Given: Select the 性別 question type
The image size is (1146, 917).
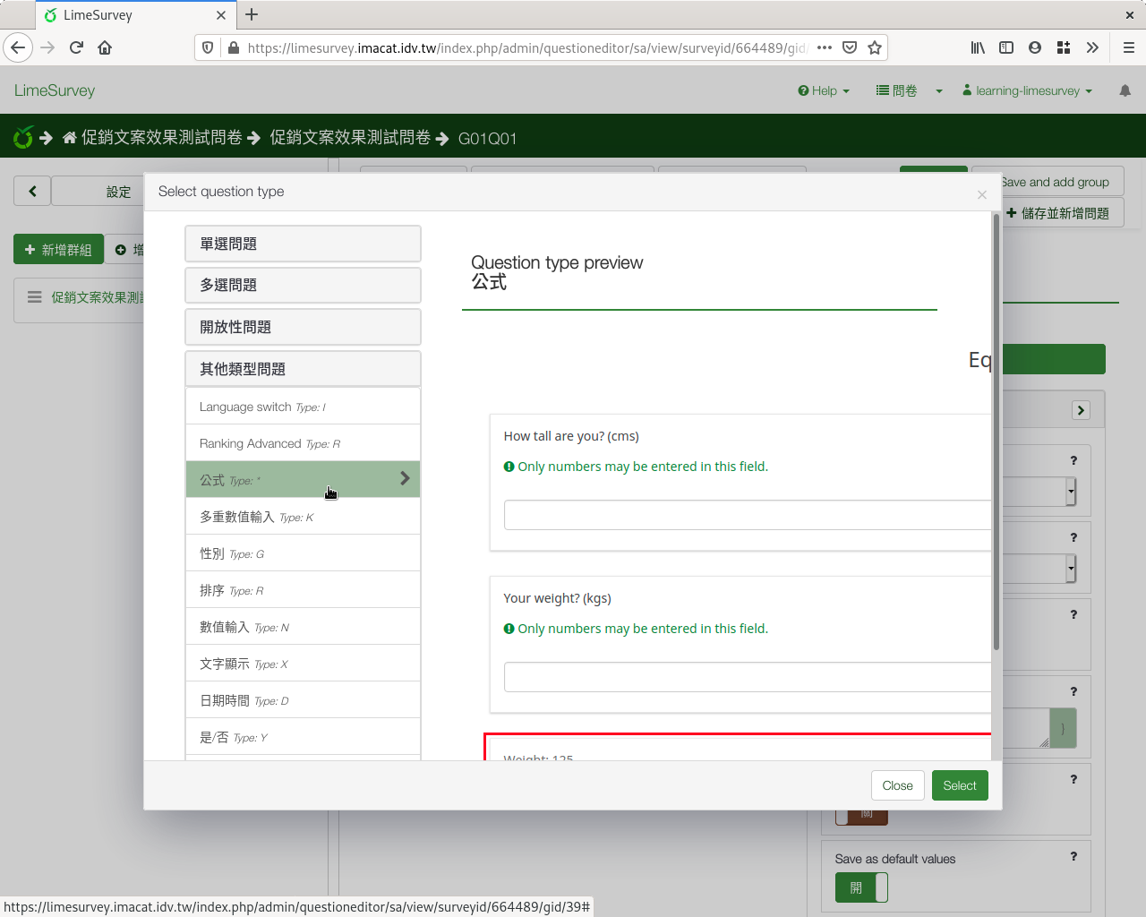Looking at the screenshot, I should pos(303,553).
